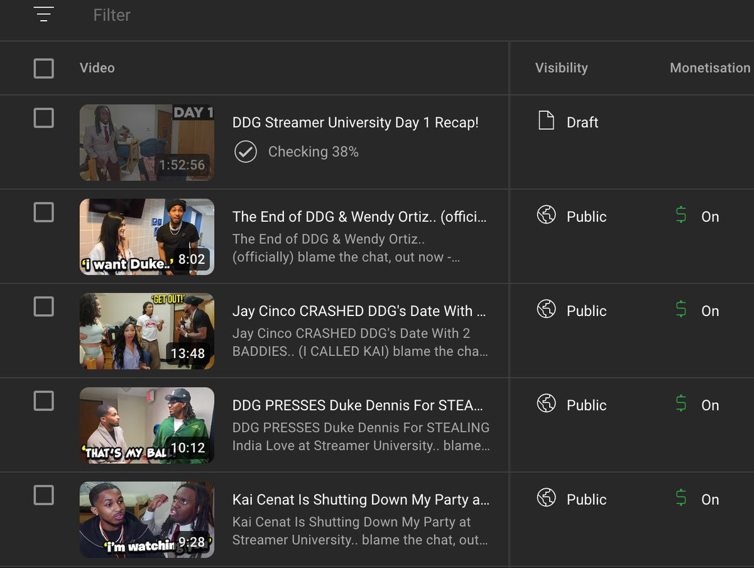Open title DDG PRESSES Duke Dennis

(x=358, y=405)
